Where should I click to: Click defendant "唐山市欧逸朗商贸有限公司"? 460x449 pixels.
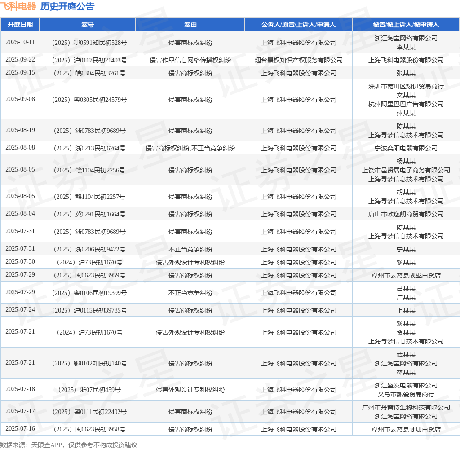coord(406,214)
